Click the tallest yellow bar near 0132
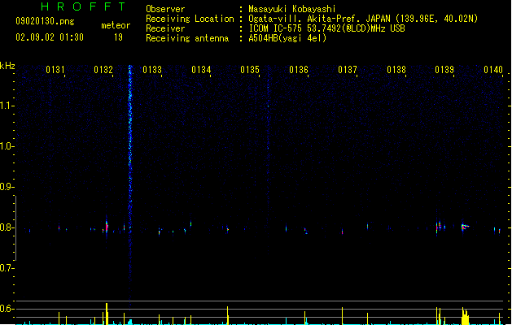The height and width of the screenshot is (325, 512). [x=107, y=314]
